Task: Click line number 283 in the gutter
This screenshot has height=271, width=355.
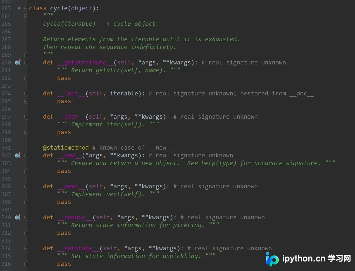Action: (6, 8)
